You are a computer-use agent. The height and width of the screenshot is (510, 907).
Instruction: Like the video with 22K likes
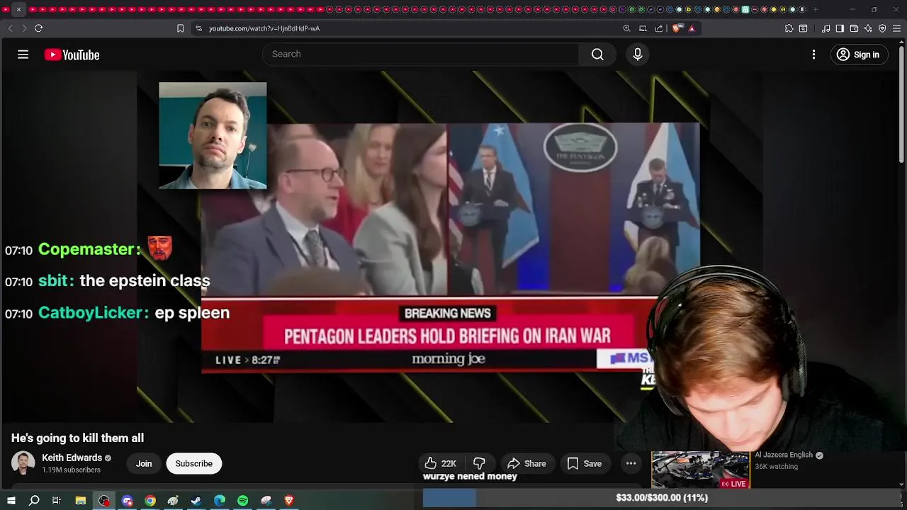pyautogui.click(x=440, y=463)
